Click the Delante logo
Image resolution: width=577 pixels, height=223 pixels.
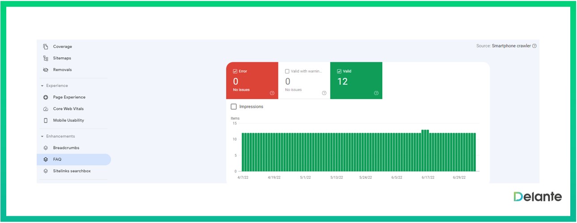538,197
